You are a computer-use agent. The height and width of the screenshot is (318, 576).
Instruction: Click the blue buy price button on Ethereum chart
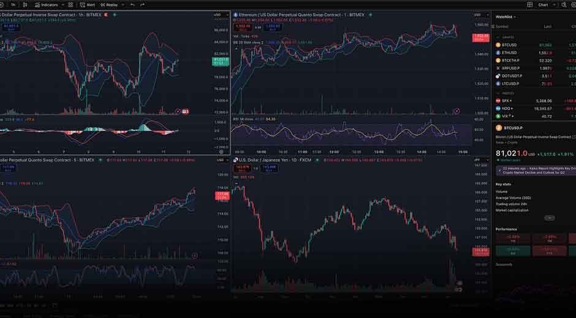tap(272, 27)
